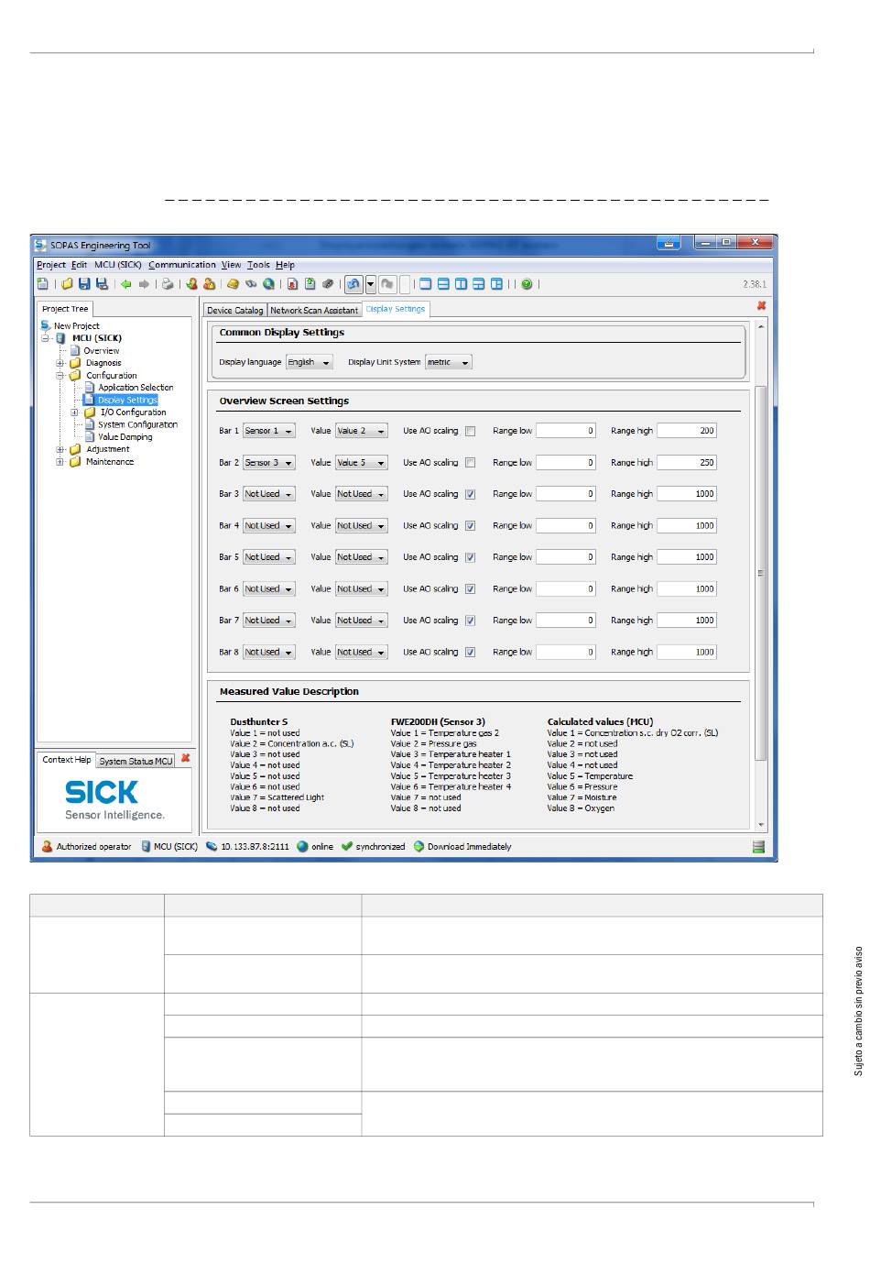This screenshot has width=870, height=1264.
Task: Open the MCU (SICK) menu
Action: click(118, 265)
